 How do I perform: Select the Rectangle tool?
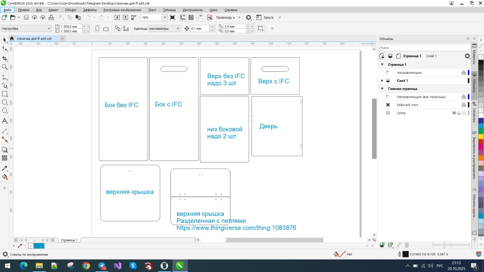[x=5, y=94]
